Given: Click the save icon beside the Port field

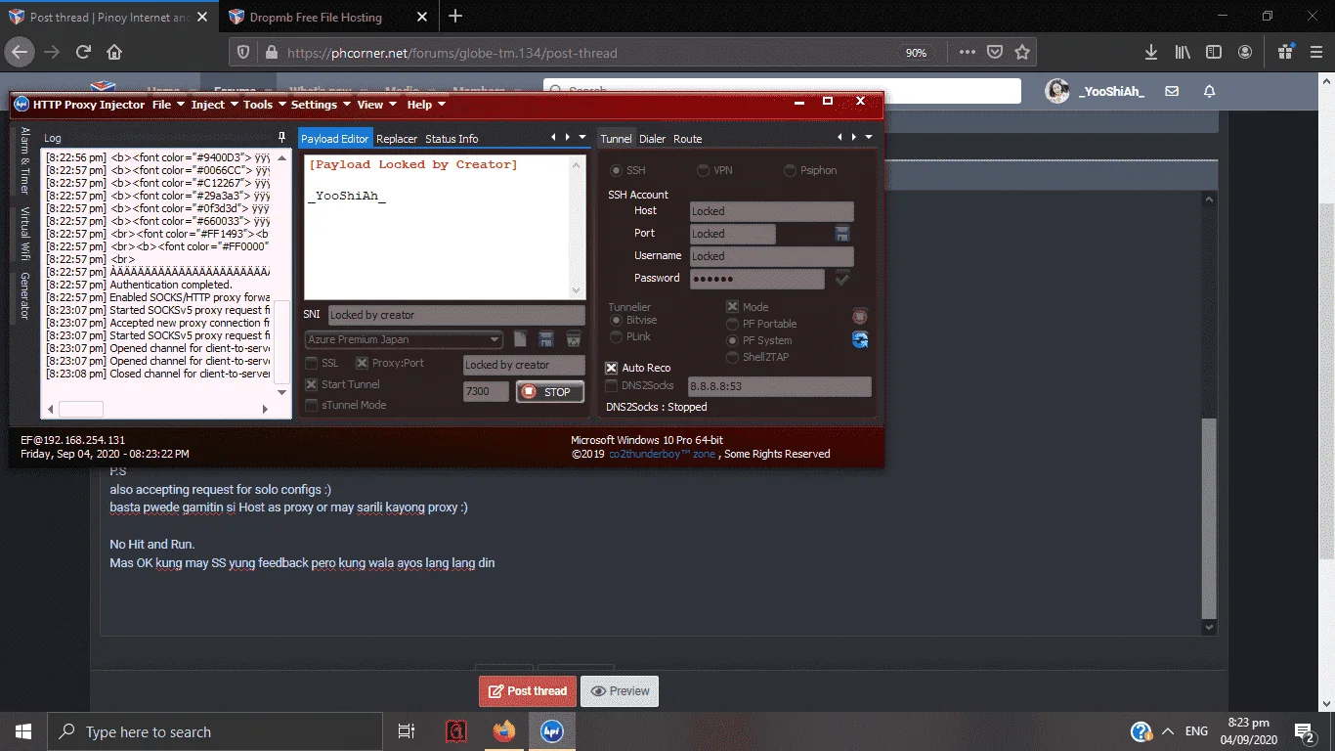Looking at the screenshot, I should pos(841,234).
